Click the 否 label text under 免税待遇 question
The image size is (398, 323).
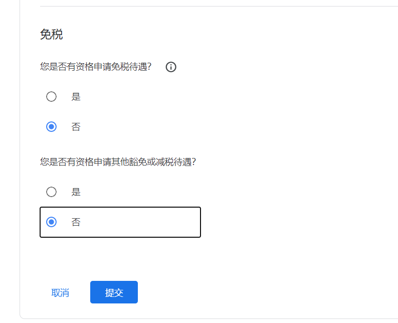(x=76, y=127)
